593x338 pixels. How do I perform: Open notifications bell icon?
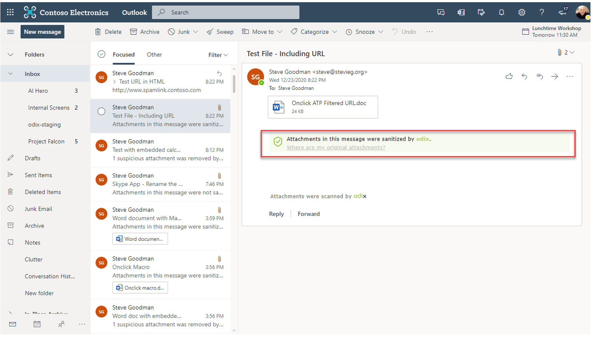(x=501, y=12)
